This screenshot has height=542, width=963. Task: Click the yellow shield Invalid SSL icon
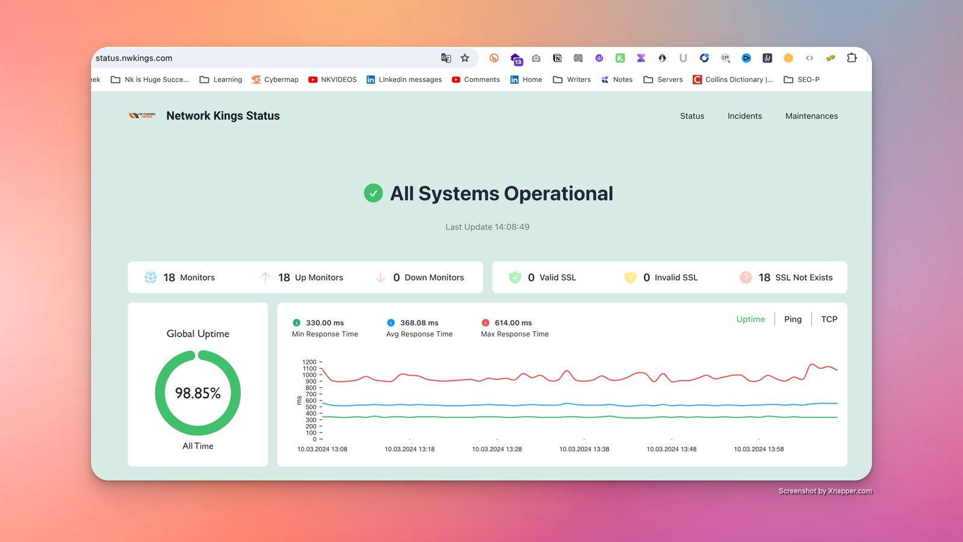630,277
